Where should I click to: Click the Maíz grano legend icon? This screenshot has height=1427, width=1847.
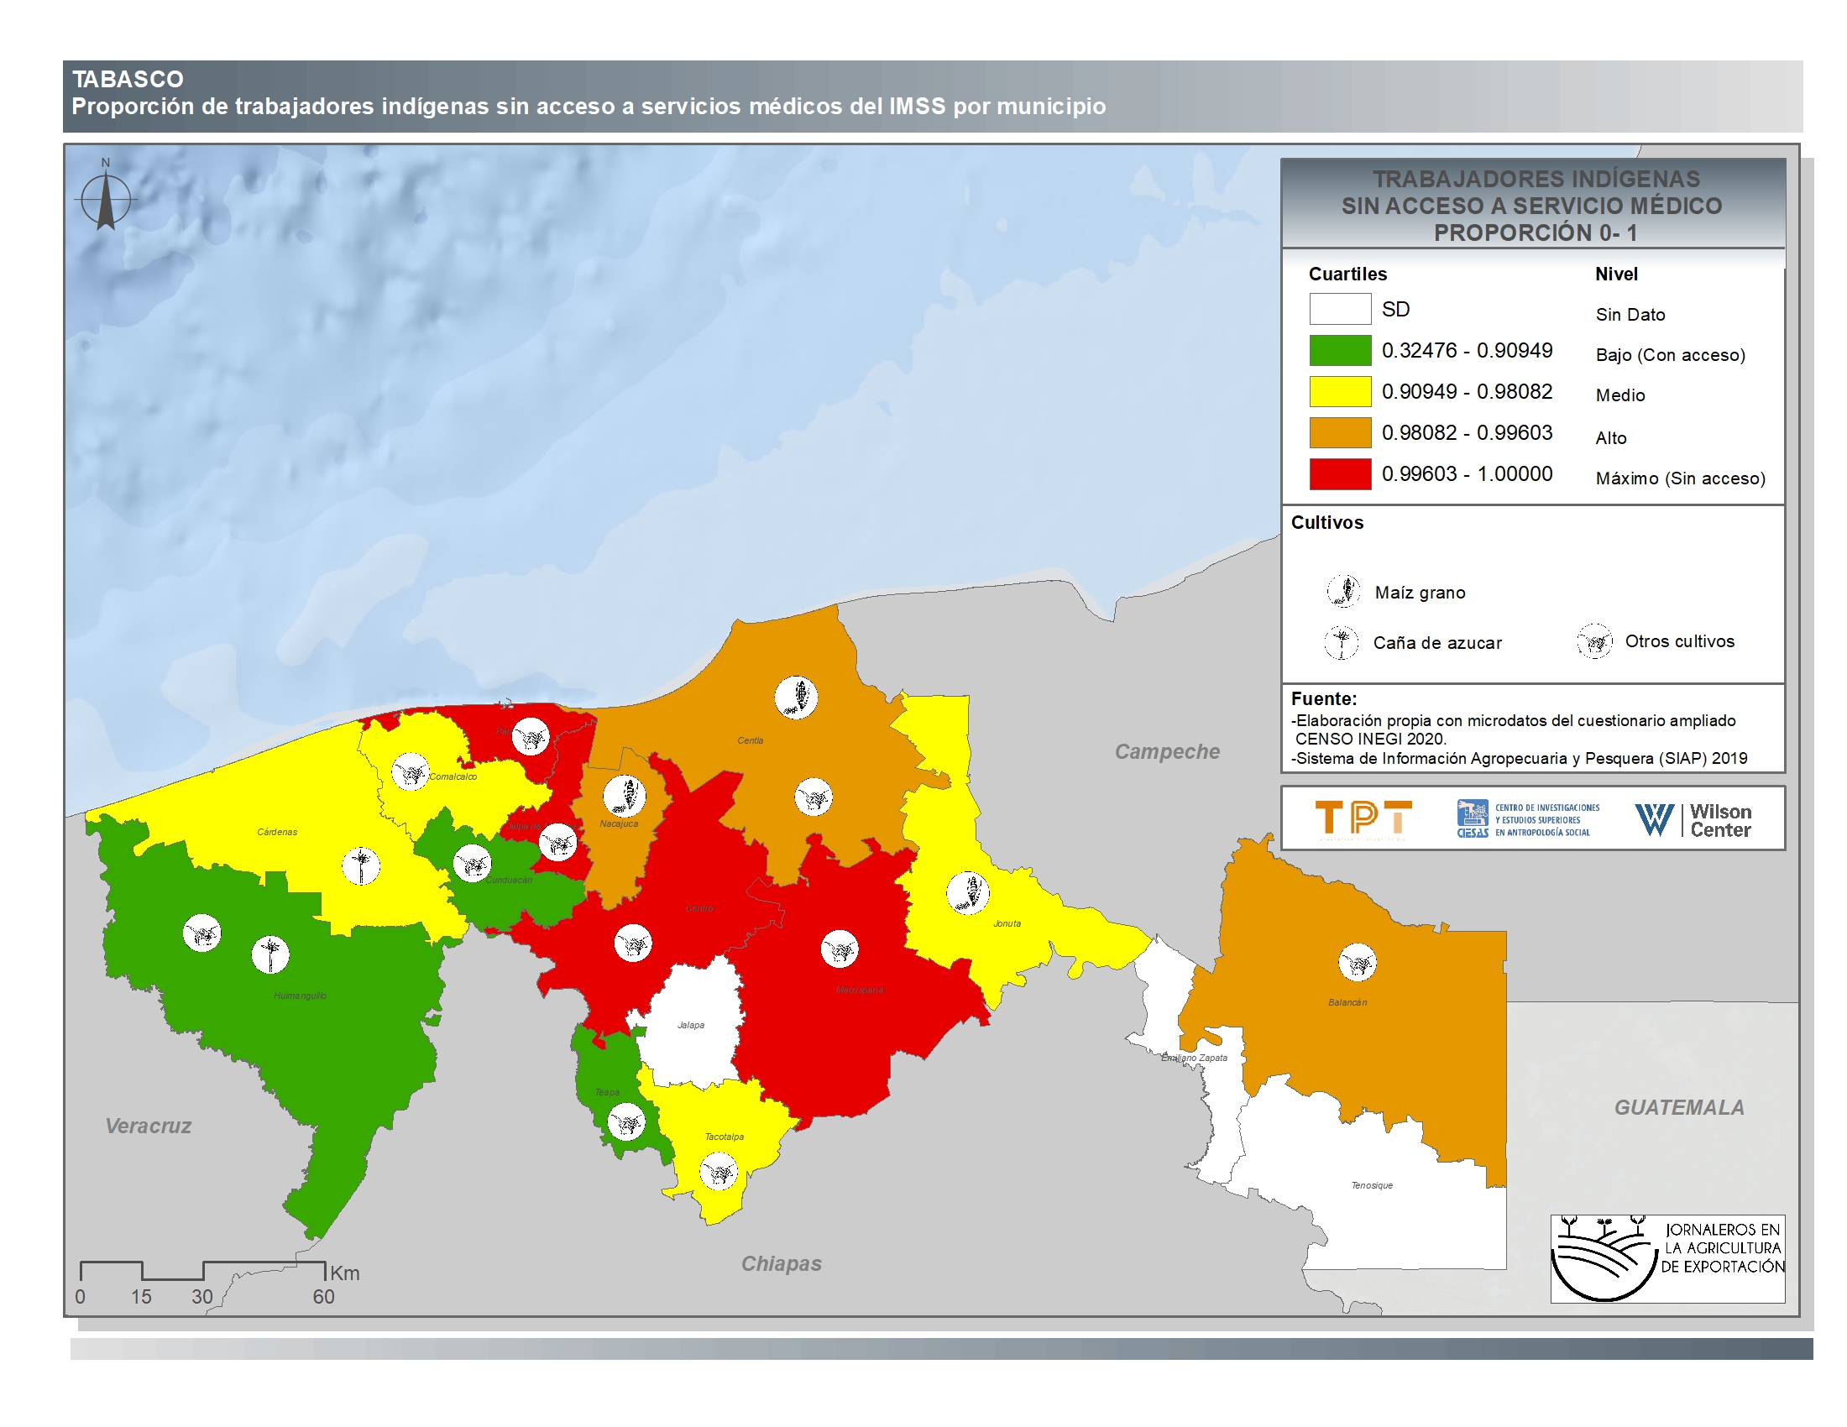(x=1343, y=591)
